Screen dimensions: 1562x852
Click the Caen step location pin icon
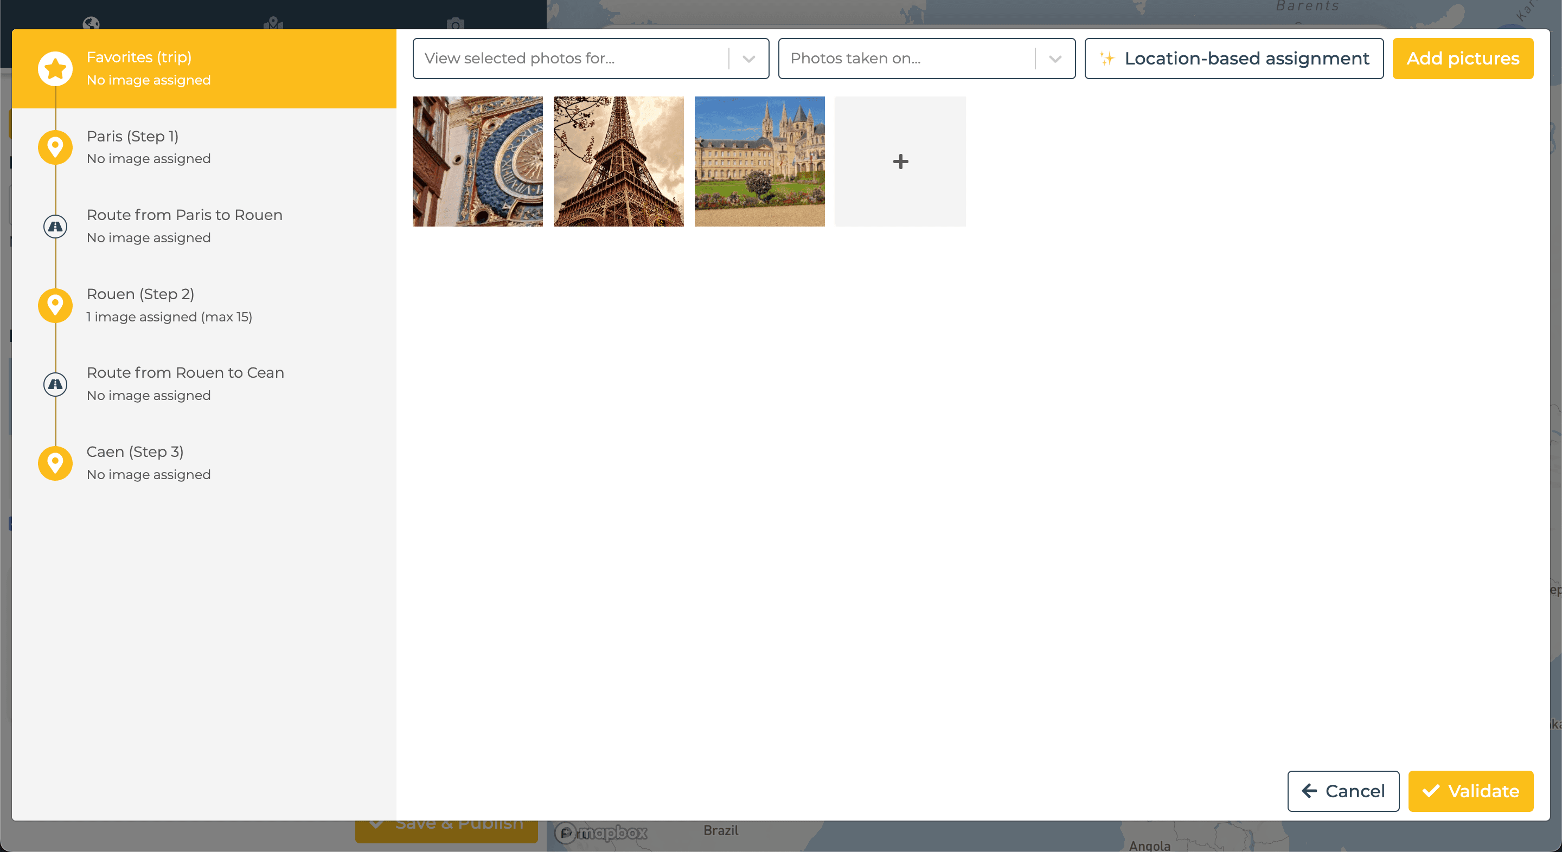click(55, 463)
